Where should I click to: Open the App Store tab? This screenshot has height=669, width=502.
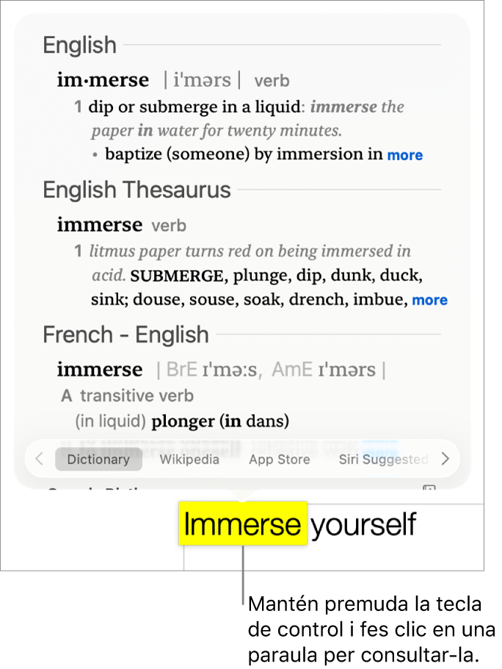point(279,459)
